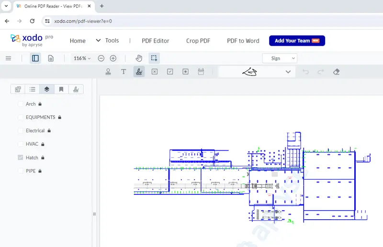Click the redo arrow
The width and height of the screenshot is (383, 247).
(321, 72)
